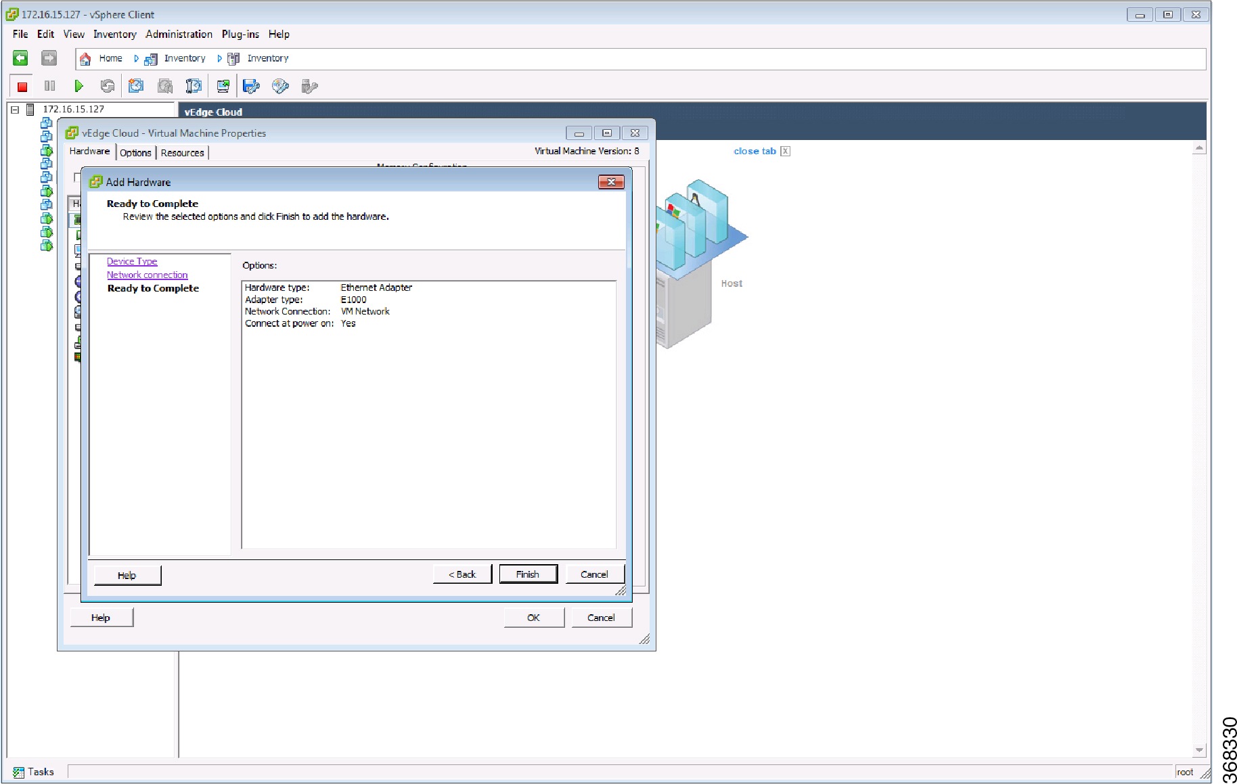The width and height of the screenshot is (1237, 784).
Task: Click Ready to Complete in the wizard steps list
Action: click(x=153, y=288)
